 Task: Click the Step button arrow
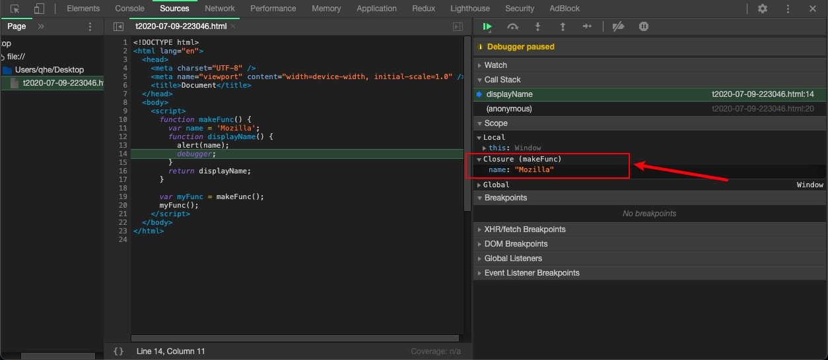click(x=587, y=26)
